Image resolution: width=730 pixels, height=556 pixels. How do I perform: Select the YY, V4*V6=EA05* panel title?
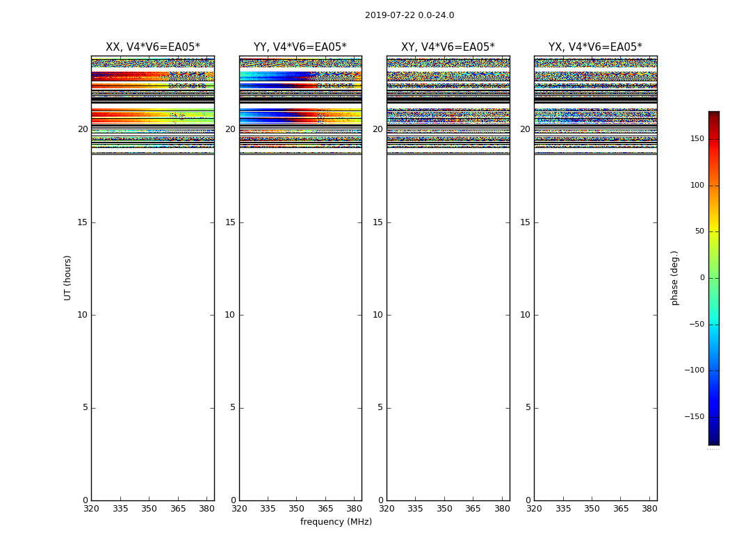click(300, 47)
